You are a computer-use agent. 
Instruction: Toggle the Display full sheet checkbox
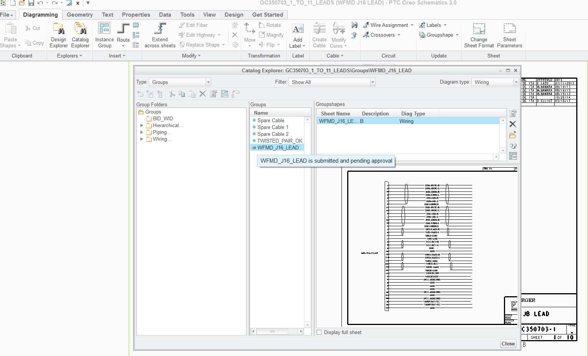coord(319,333)
